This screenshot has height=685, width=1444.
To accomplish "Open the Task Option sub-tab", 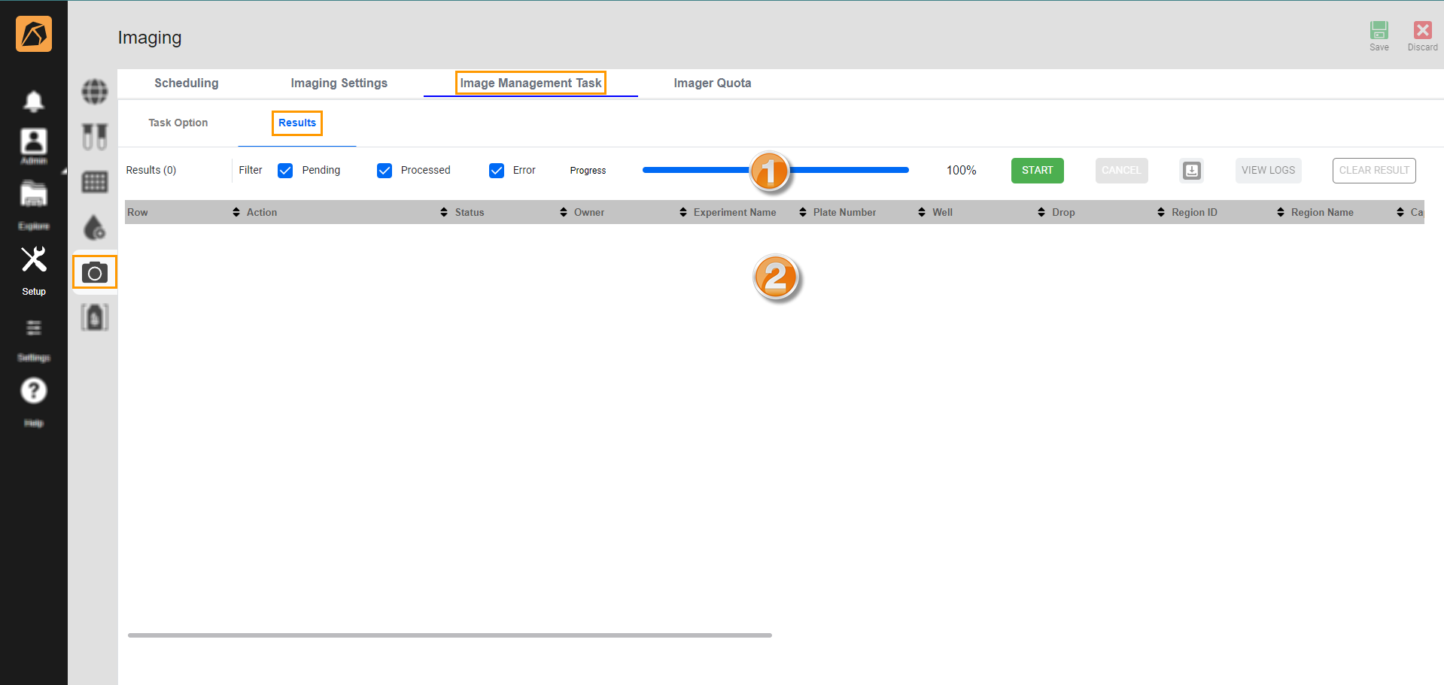I will [x=178, y=123].
